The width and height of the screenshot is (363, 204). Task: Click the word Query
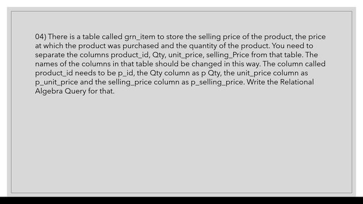click(75, 91)
